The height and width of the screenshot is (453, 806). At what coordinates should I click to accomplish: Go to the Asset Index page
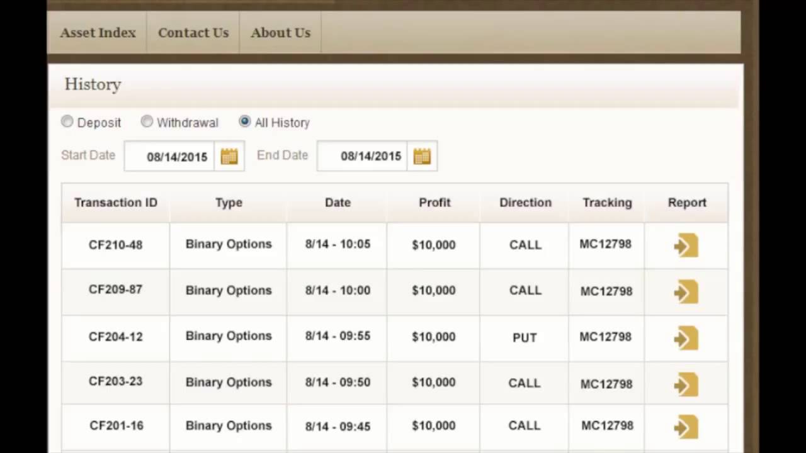[98, 33]
